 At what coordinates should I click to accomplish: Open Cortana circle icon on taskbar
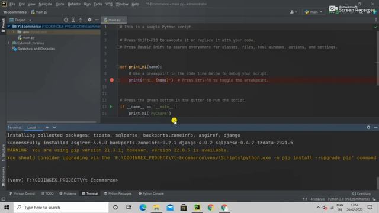point(115,208)
